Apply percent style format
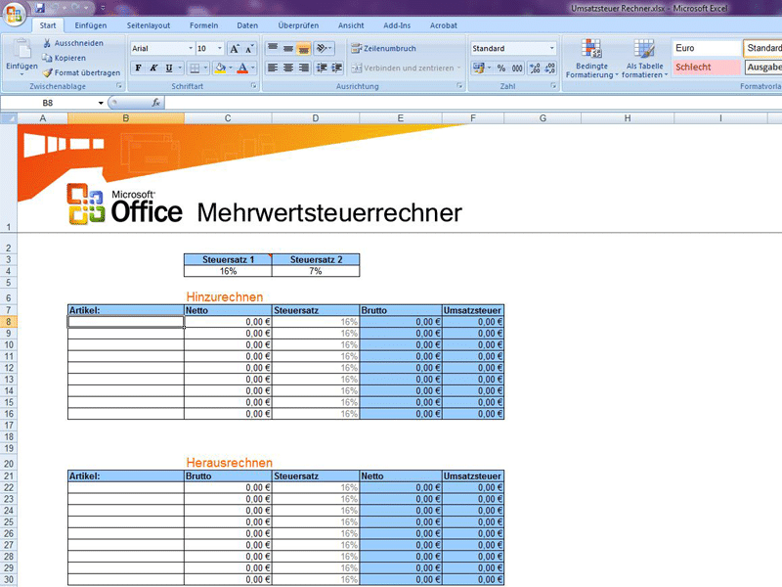Viewport: 782px width, 587px height. [x=501, y=68]
